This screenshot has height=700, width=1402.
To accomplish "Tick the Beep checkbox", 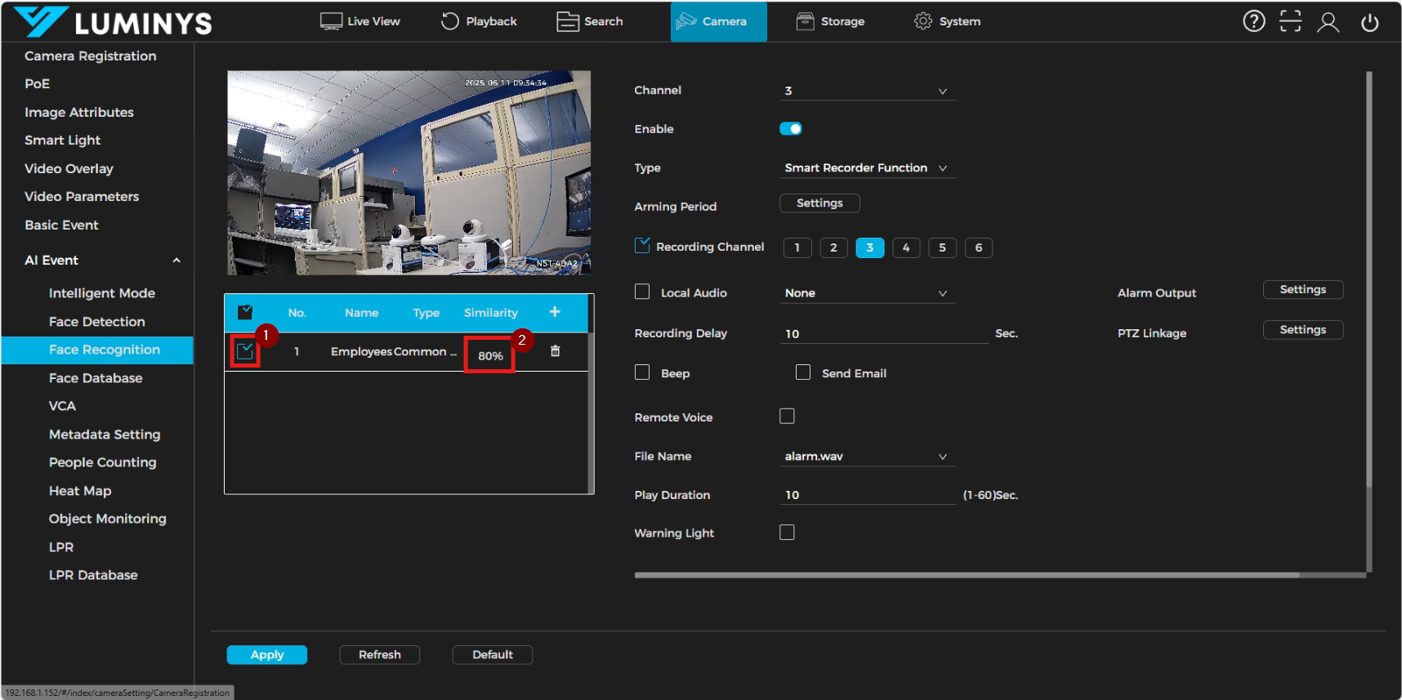I will [642, 372].
